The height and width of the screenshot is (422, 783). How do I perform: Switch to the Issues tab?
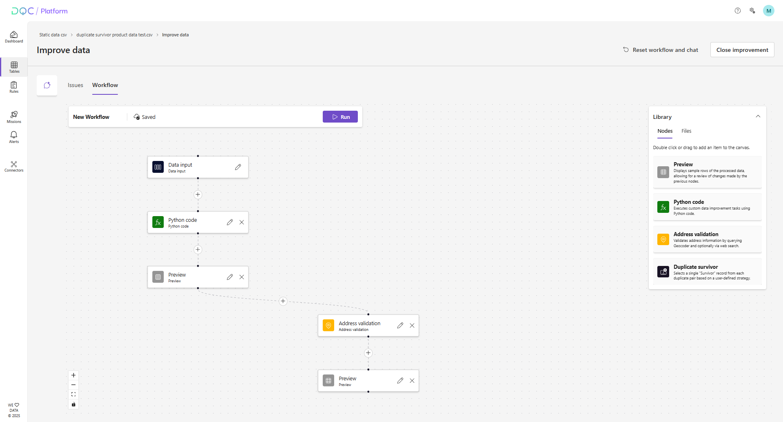(75, 85)
